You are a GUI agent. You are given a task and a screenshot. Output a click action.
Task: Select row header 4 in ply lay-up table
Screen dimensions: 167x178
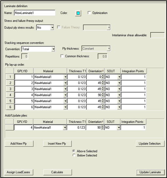(10, 95)
